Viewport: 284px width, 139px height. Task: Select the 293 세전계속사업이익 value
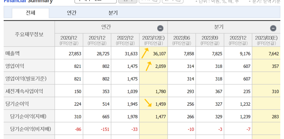click(191, 91)
